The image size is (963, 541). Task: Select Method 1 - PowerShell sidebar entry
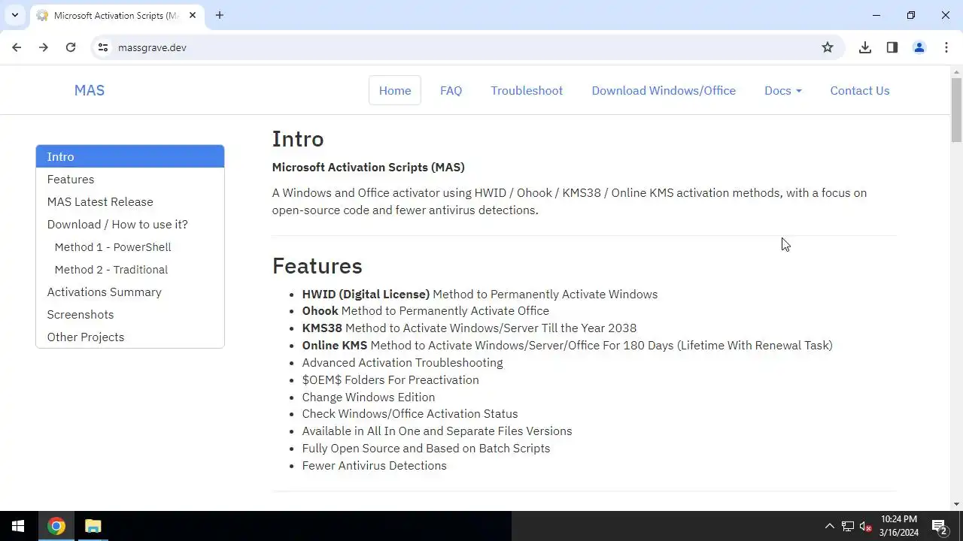[x=130, y=246]
